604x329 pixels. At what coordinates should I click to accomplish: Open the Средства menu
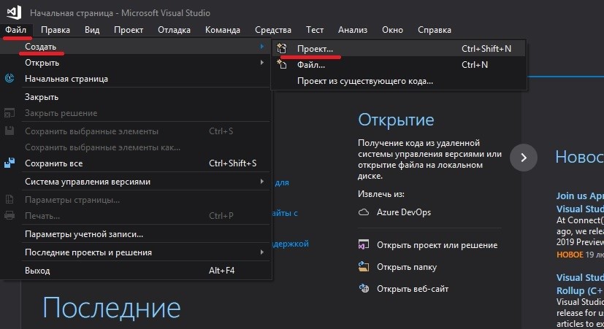tap(273, 30)
